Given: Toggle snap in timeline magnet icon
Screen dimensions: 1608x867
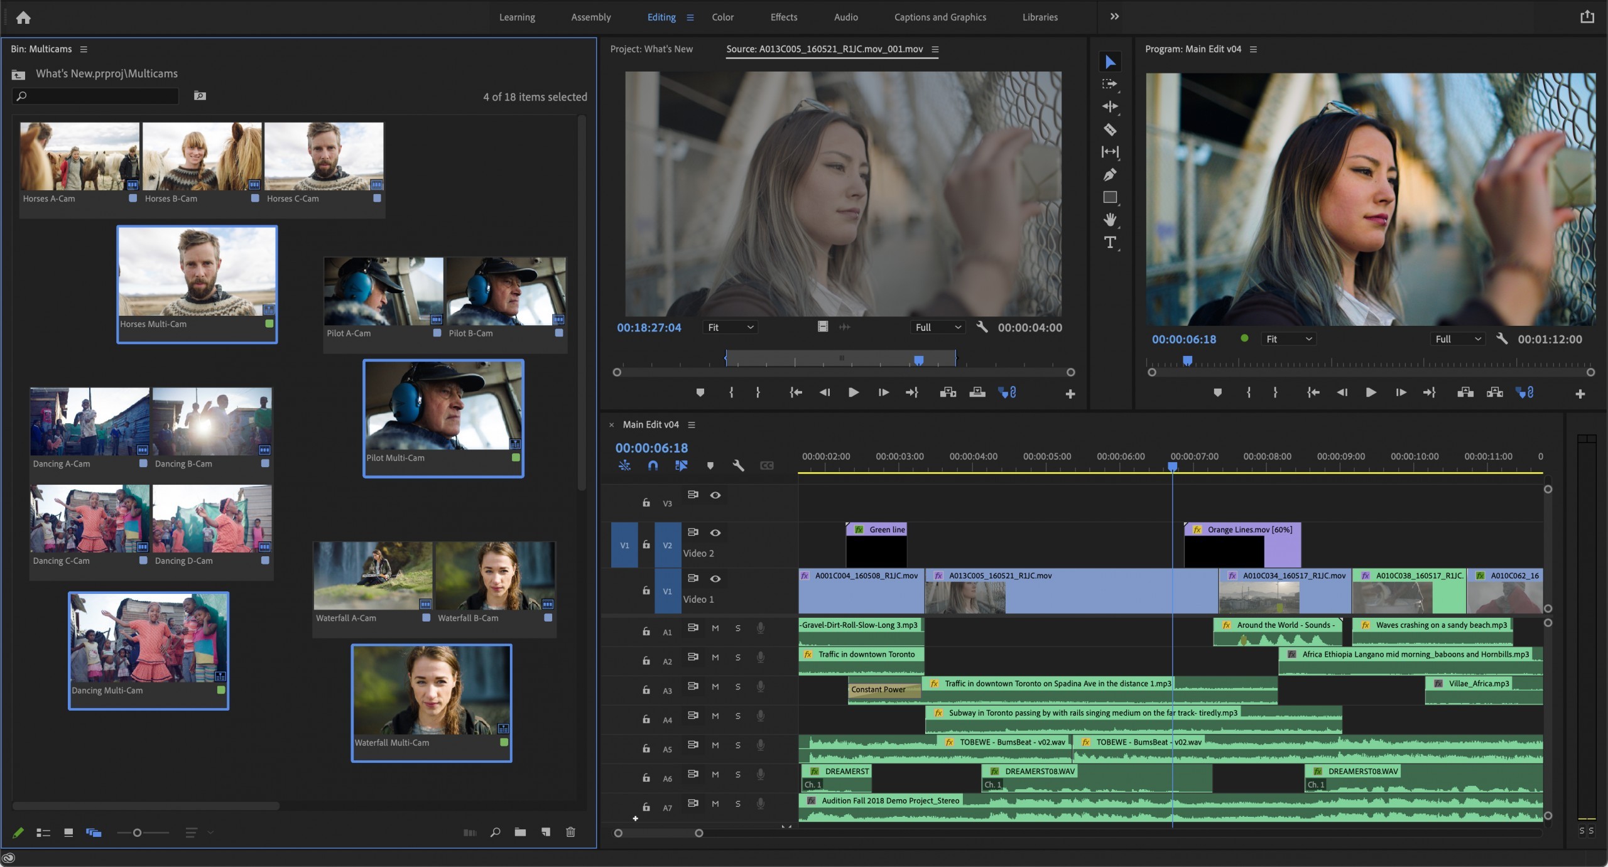Looking at the screenshot, I should (653, 465).
